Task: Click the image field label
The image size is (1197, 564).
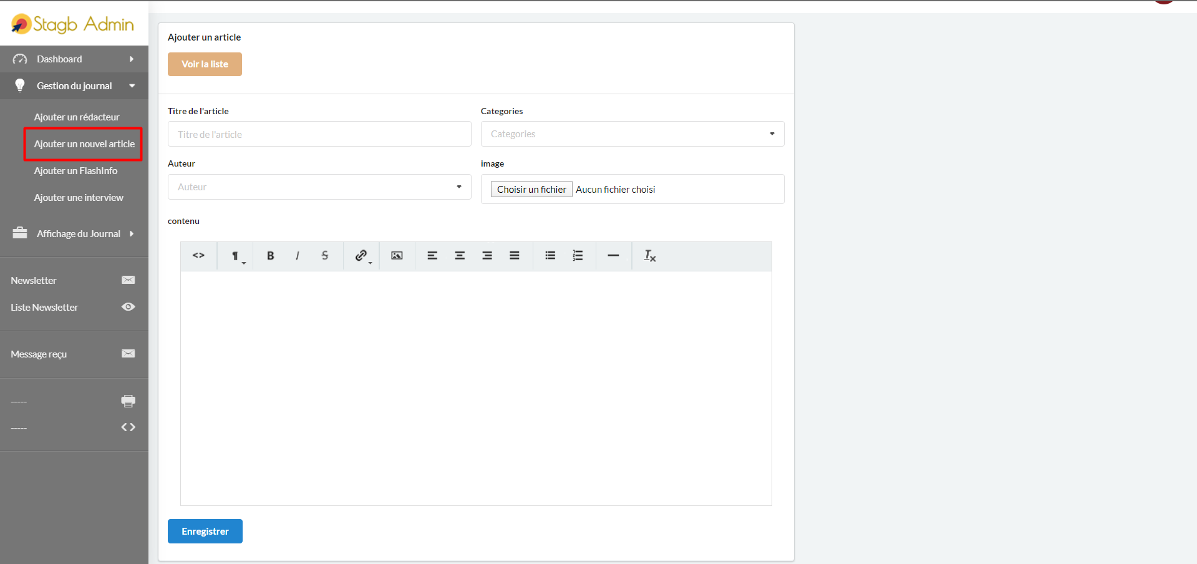Action: (492, 163)
